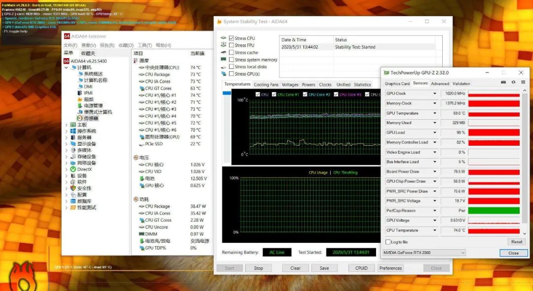Enable the Stress FPU checkbox
The height and width of the screenshot is (291, 533).
click(231, 45)
